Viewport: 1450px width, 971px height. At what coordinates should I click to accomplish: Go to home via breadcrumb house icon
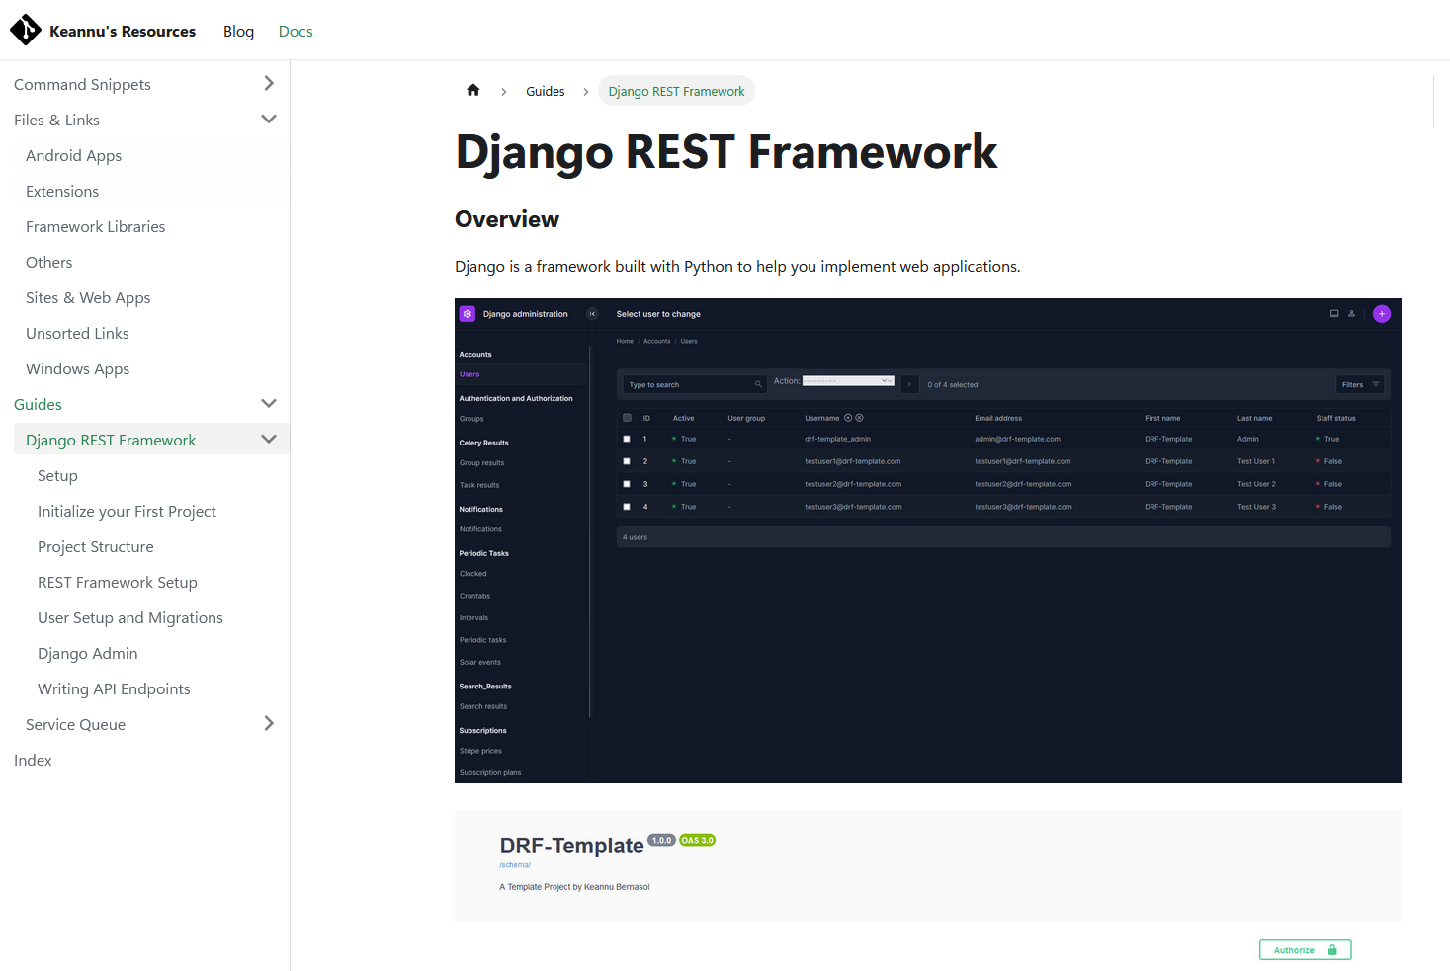coord(472,91)
